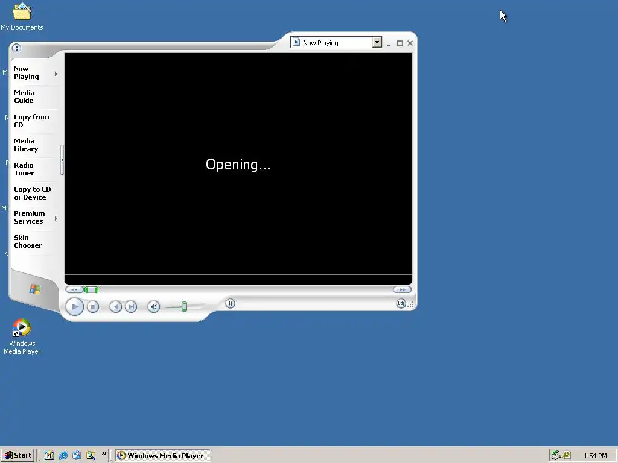618x463 pixels.
Task: Toggle the menu bar with top-left round button
Action: [16, 48]
